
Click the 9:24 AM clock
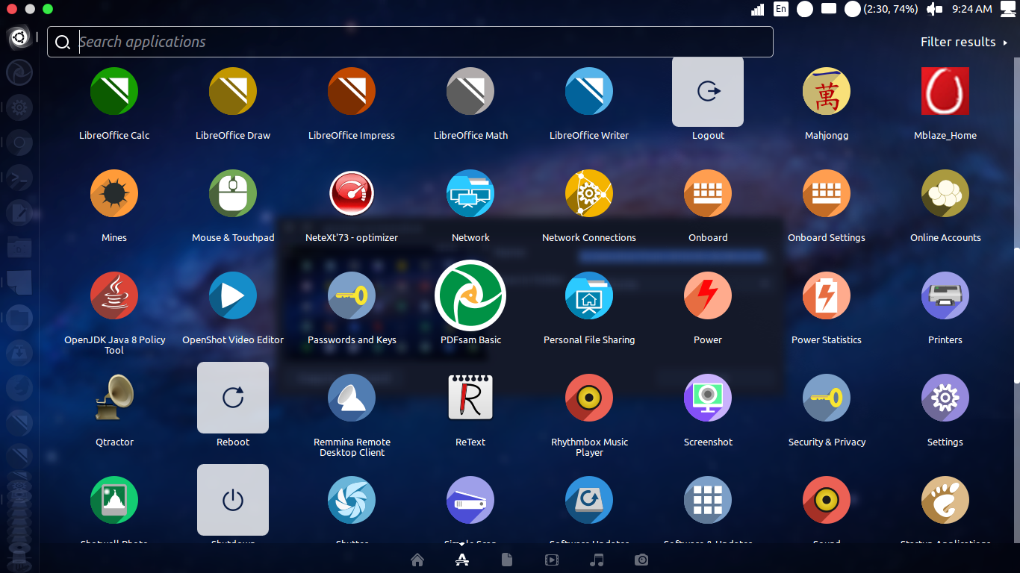tap(972, 9)
